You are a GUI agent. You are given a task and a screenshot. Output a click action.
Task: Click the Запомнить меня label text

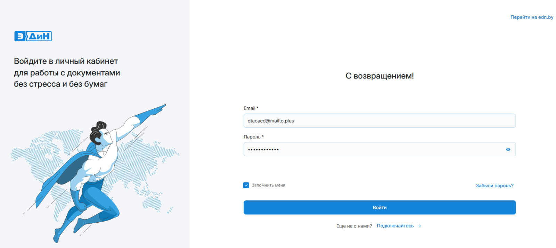click(268, 185)
